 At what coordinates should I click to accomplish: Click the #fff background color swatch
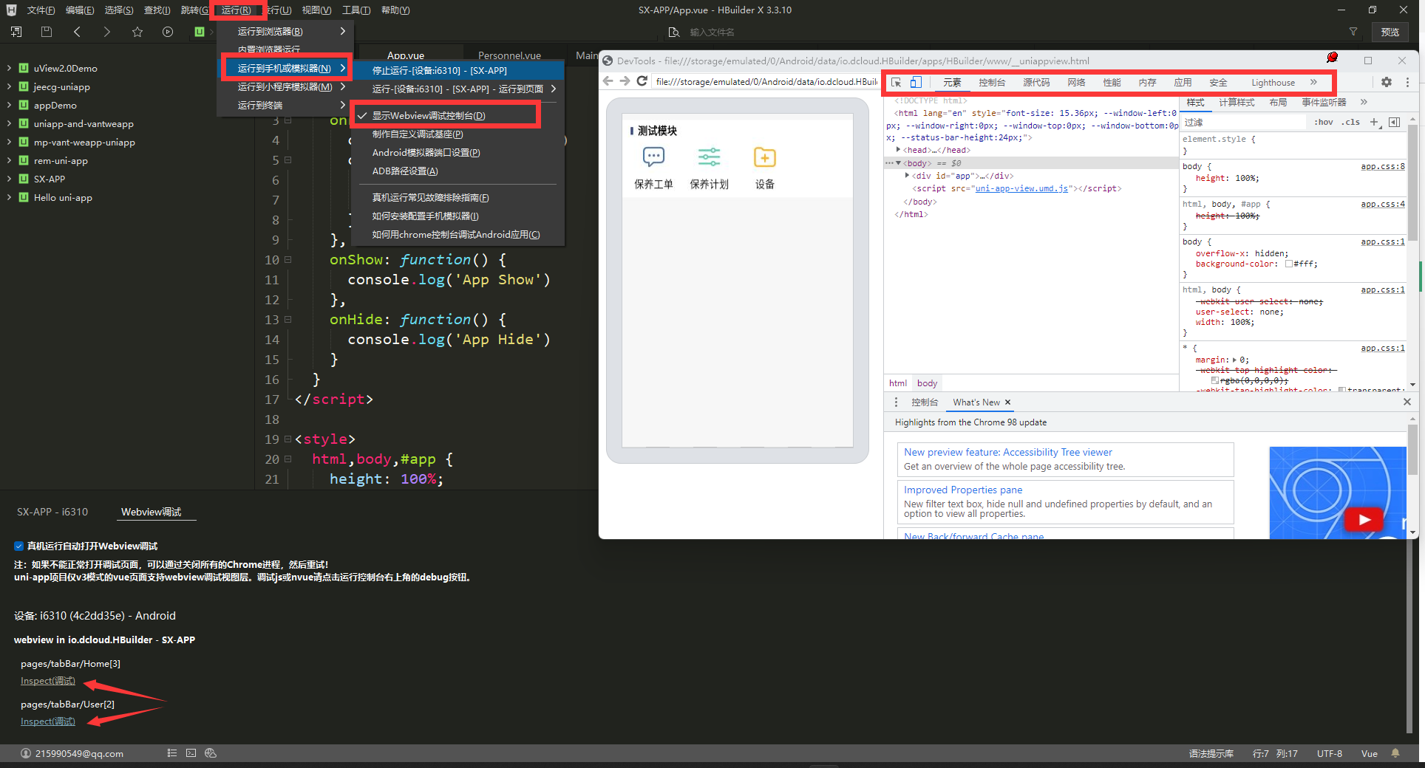point(1289,264)
